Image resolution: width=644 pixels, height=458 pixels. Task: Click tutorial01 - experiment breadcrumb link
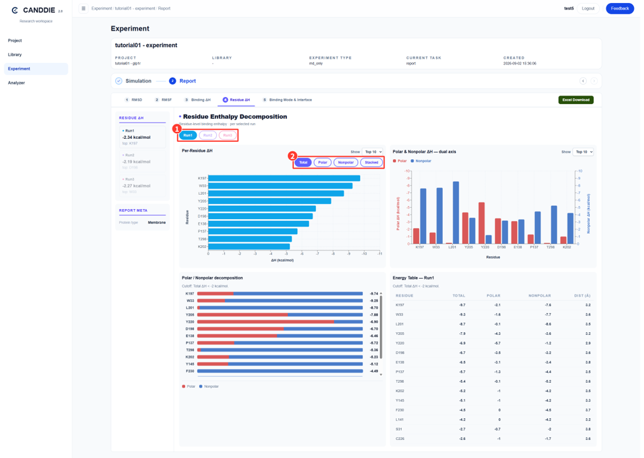point(135,8)
